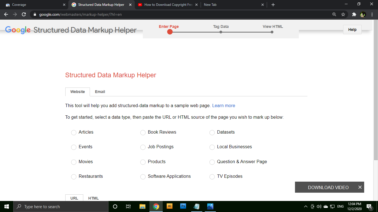Choose the TV Episodes data type

click(212, 177)
